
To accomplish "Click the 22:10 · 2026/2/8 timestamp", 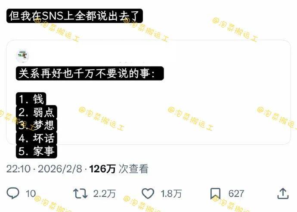I will [44, 168].
